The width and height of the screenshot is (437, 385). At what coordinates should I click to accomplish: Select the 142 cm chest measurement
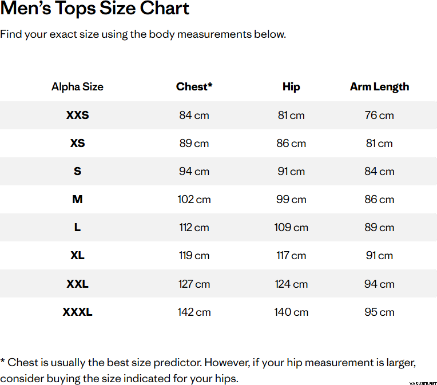pyautogui.click(x=194, y=312)
